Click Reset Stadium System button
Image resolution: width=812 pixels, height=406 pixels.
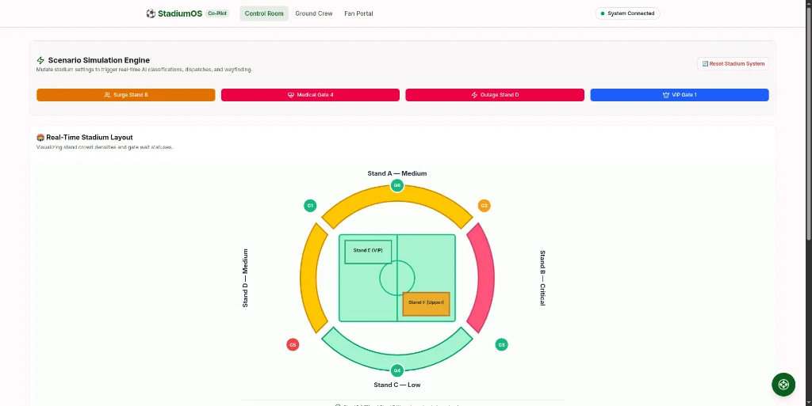point(733,63)
